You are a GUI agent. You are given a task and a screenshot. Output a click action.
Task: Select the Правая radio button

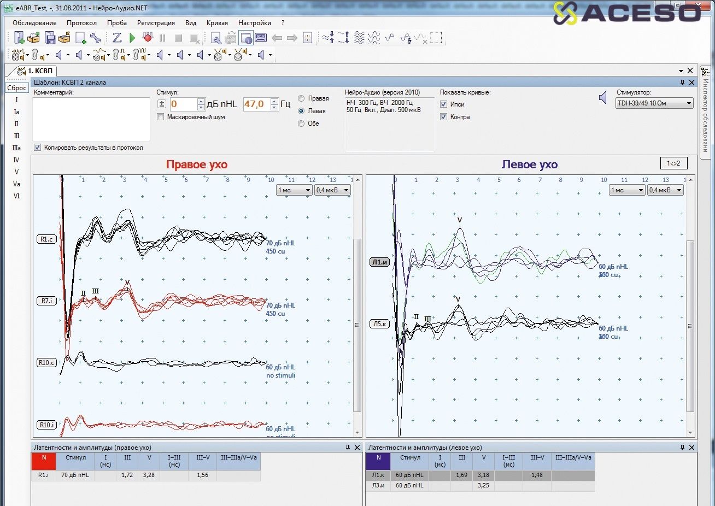pyautogui.click(x=301, y=98)
